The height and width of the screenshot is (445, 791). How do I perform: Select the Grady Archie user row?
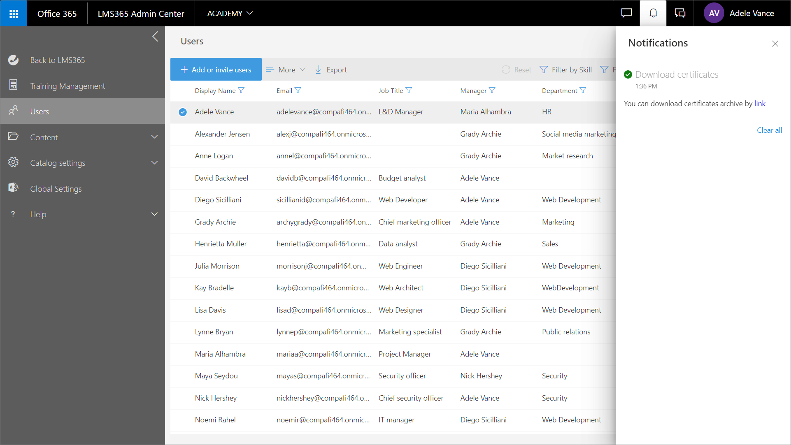click(x=215, y=222)
